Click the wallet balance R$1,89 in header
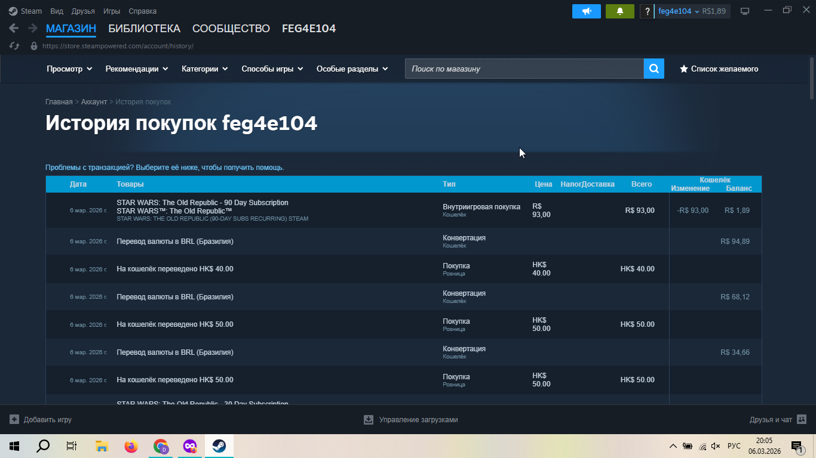The width and height of the screenshot is (816, 458). (714, 11)
